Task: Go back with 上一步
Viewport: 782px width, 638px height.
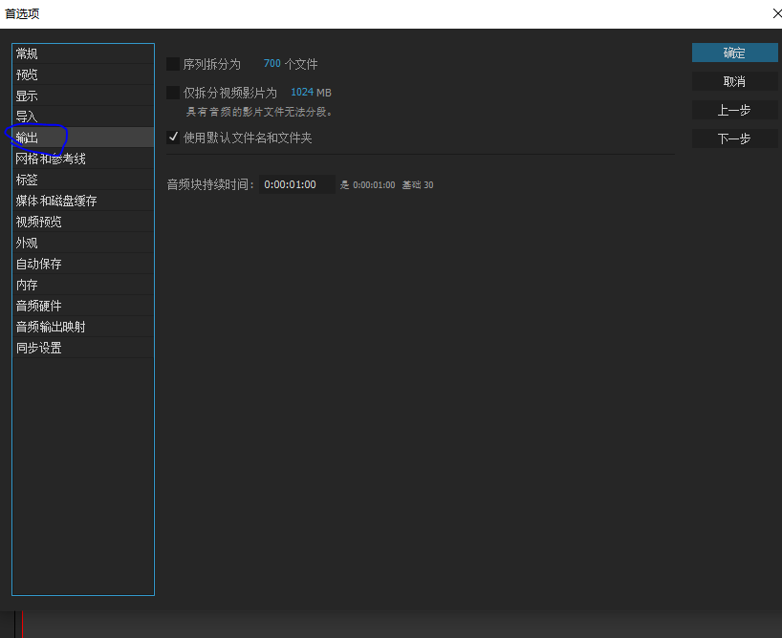Action: coord(734,110)
